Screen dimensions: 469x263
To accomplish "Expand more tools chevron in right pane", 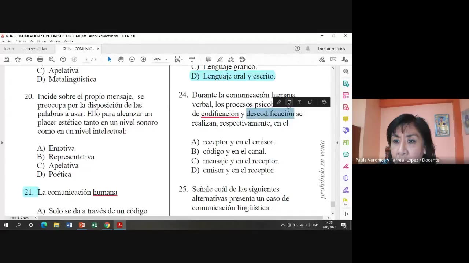I will [x=346, y=205].
